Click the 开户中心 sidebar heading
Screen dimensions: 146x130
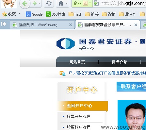[82, 90]
